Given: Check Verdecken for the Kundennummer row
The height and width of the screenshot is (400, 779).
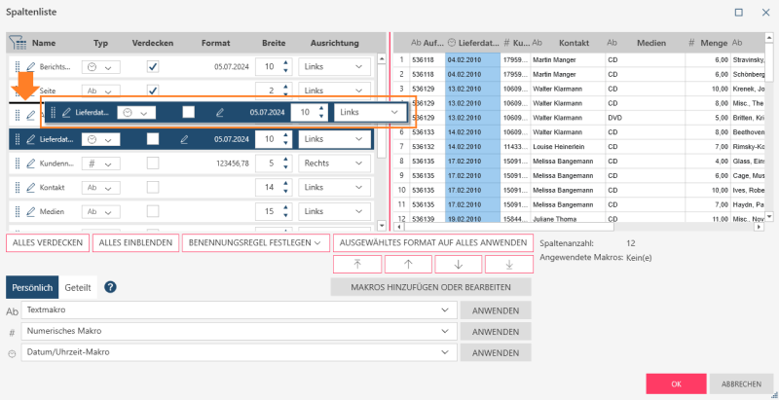Looking at the screenshot, I should pos(152,164).
